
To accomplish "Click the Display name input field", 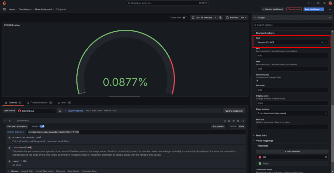I will [292, 103].
